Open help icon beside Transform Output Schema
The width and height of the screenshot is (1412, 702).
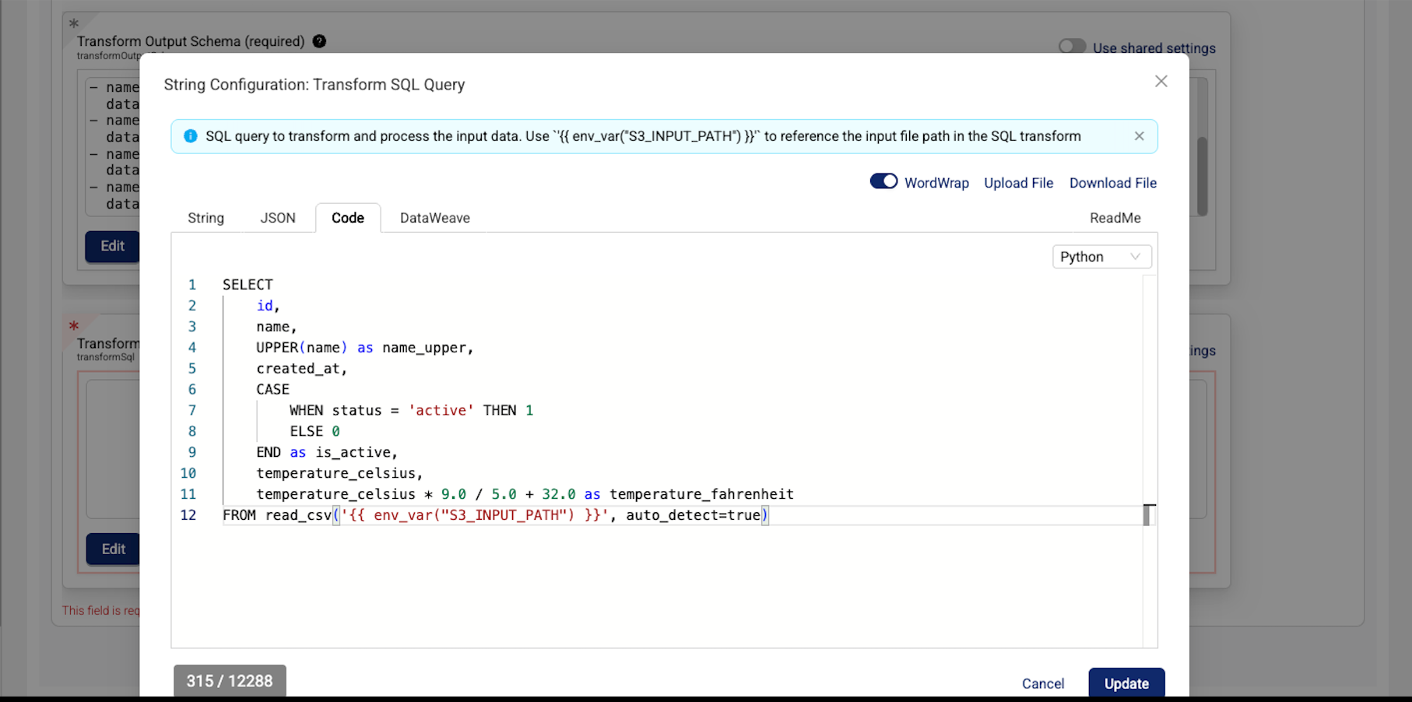pos(319,41)
